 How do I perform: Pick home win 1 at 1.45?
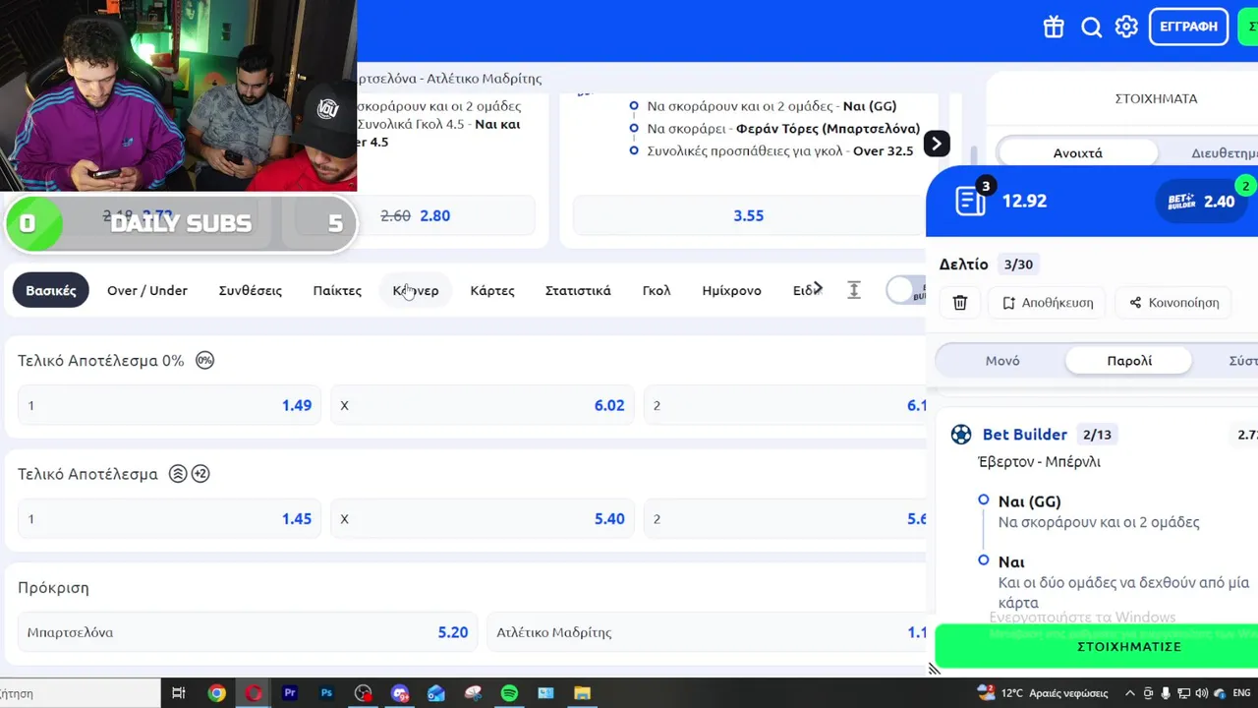[170, 518]
